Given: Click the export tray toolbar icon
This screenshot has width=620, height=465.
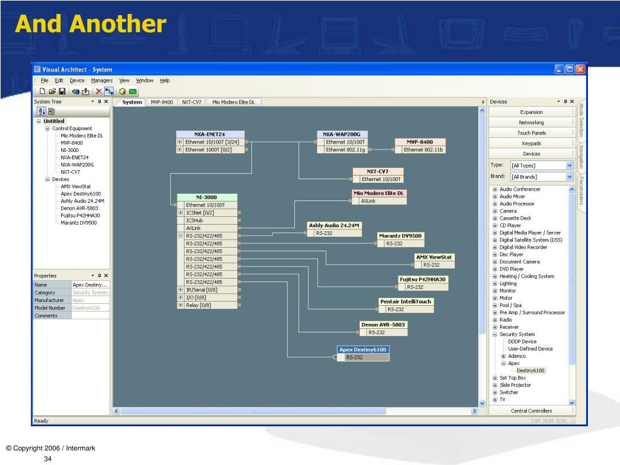Looking at the screenshot, I should [85, 91].
